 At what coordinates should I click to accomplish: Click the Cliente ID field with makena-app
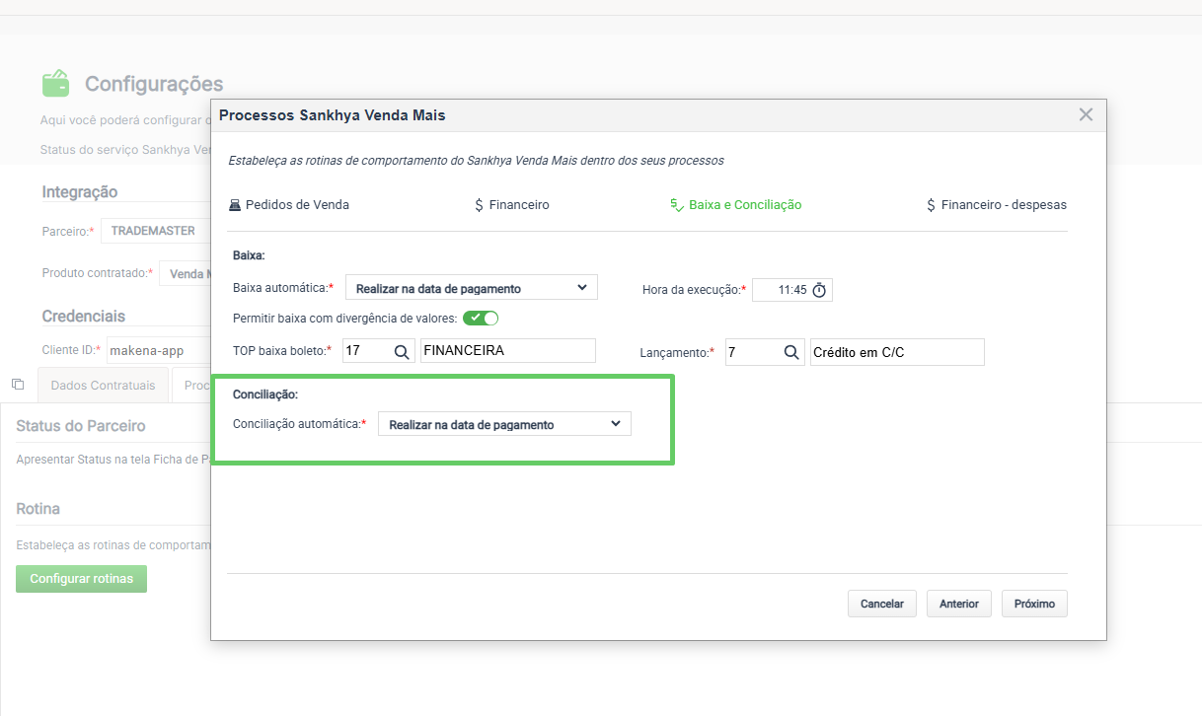(158, 350)
